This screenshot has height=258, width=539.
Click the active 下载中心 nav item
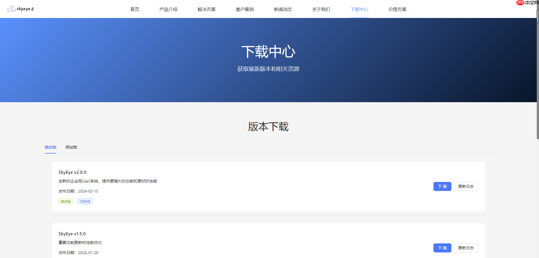[x=359, y=9]
